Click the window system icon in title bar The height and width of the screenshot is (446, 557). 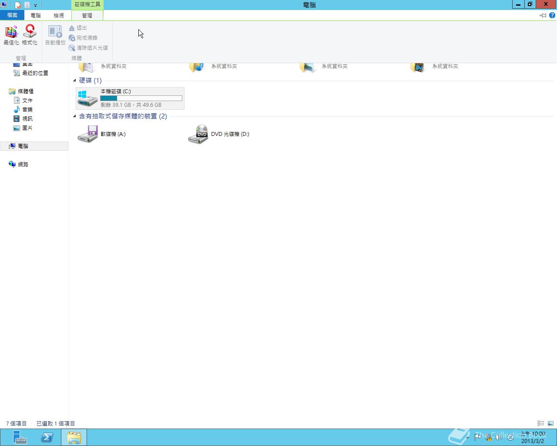point(3,5)
